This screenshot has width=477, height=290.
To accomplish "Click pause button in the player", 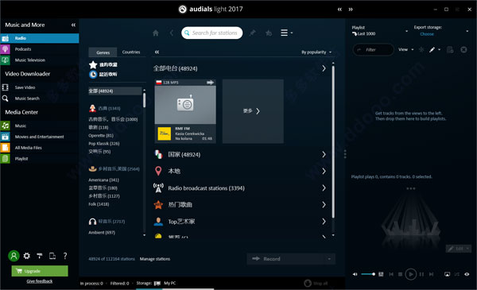I will coord(421,274).
